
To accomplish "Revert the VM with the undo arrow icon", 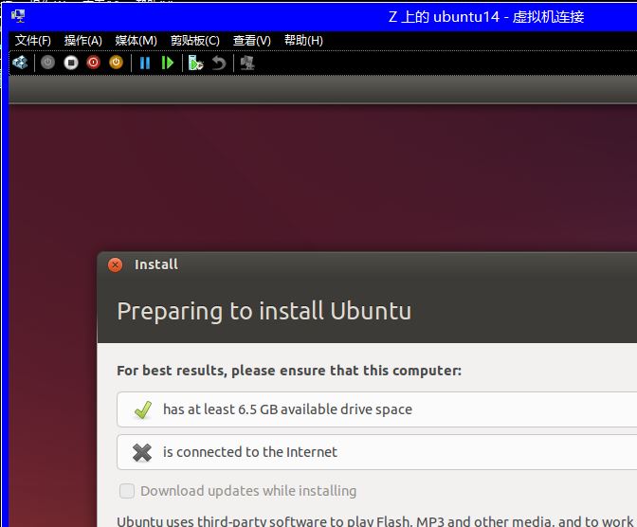I will click(219, 63).
